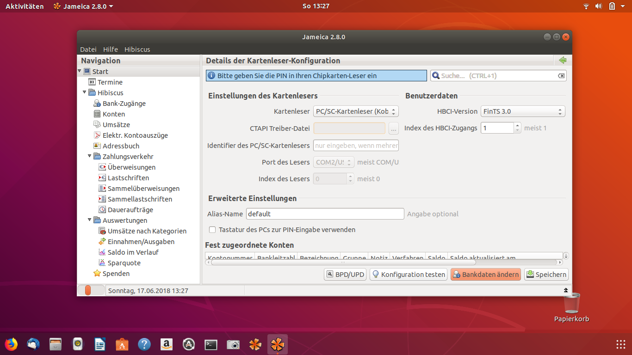This screenshot has width=632, height=355.
Task: Click the vertical scroll control beside the Konten table
Action: coord(566,256)
